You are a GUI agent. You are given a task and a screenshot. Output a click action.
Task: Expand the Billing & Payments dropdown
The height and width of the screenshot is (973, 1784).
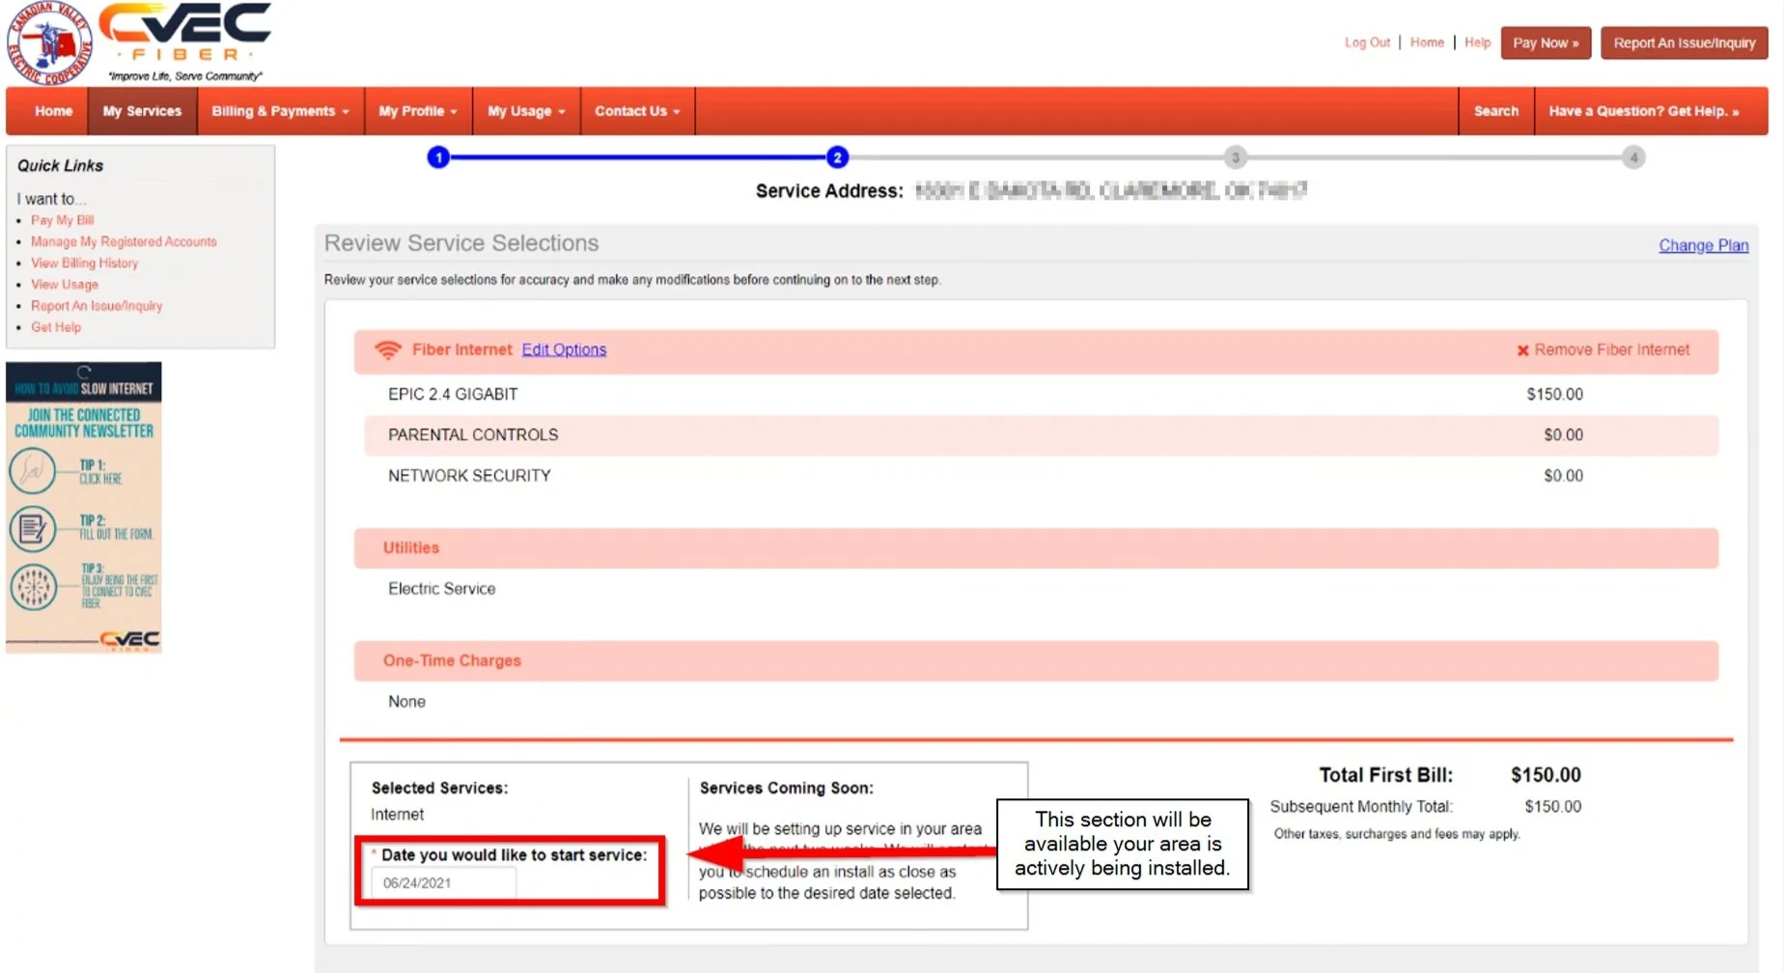pyautogui.click(x=280, y=111)
